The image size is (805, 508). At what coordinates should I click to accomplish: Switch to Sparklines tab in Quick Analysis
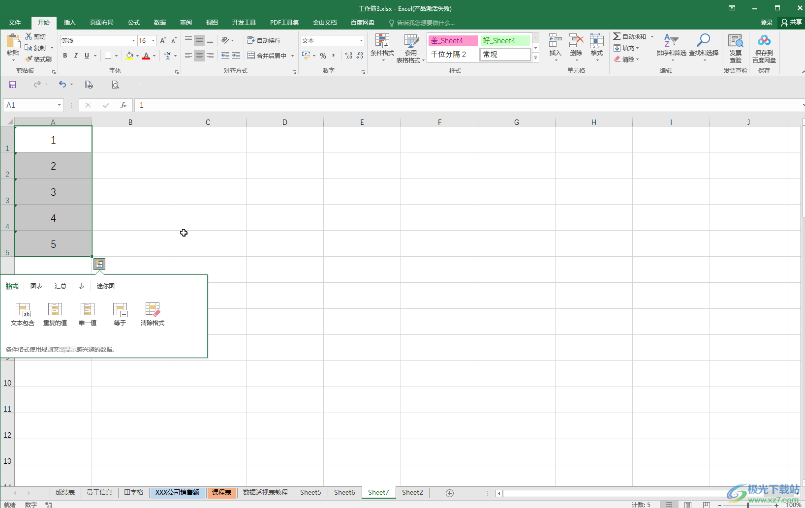click(105, 286)
